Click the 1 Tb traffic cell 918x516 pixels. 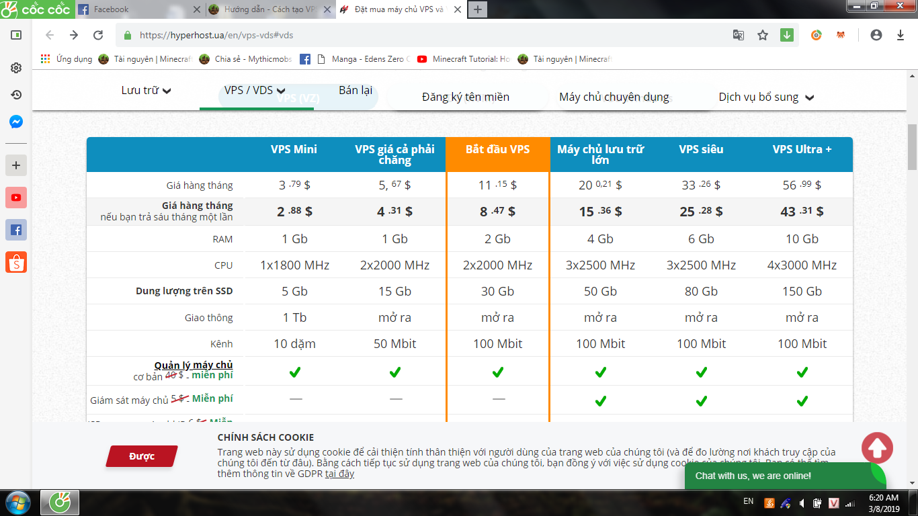(295, 318)
